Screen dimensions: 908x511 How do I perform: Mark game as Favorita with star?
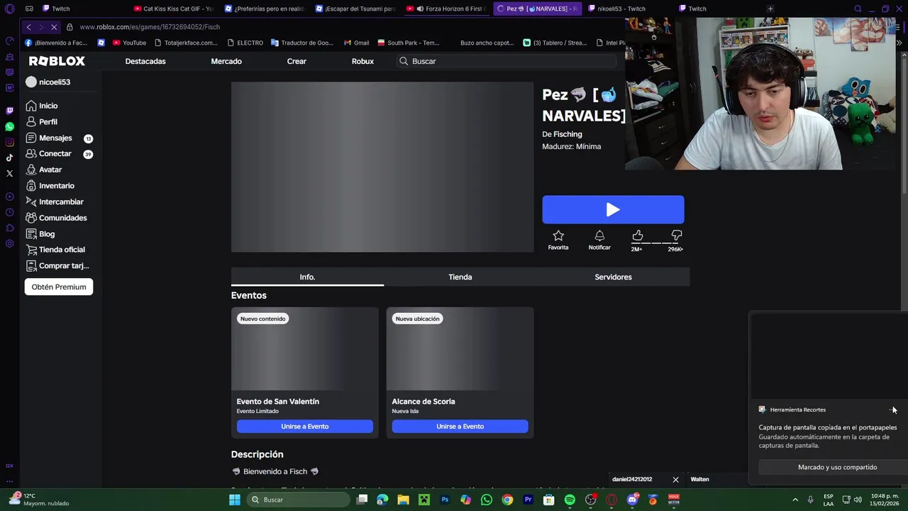click(558, 236)
